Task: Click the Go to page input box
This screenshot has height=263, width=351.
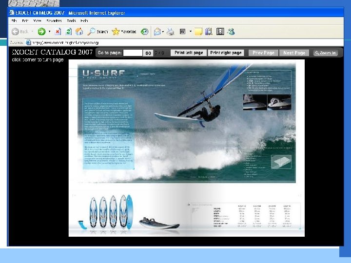Action: coord(133,53)
